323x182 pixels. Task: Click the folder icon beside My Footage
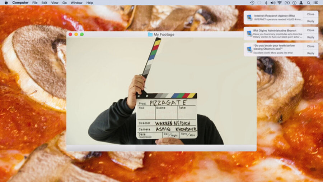pos(150,35)
